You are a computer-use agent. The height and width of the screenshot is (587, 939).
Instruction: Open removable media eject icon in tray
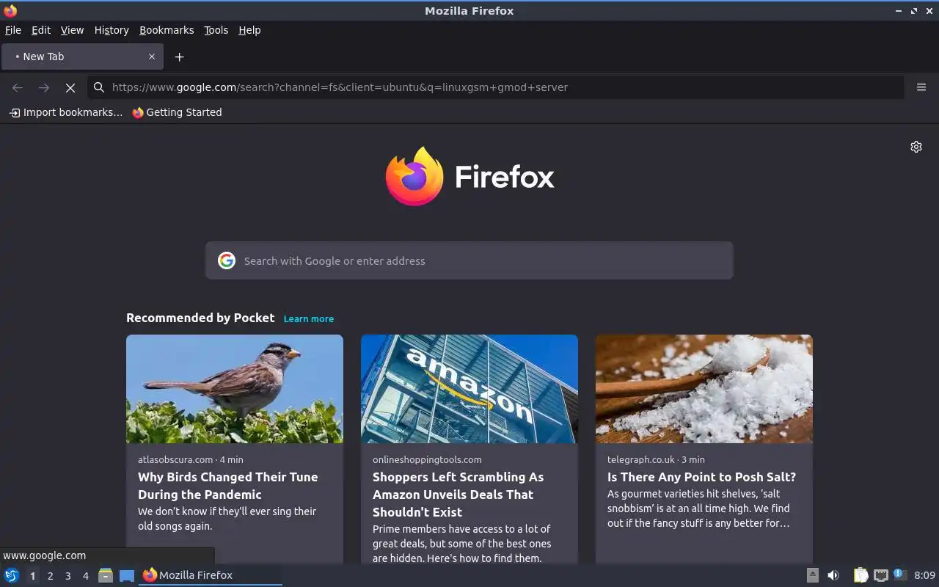(x=813, y=575)
